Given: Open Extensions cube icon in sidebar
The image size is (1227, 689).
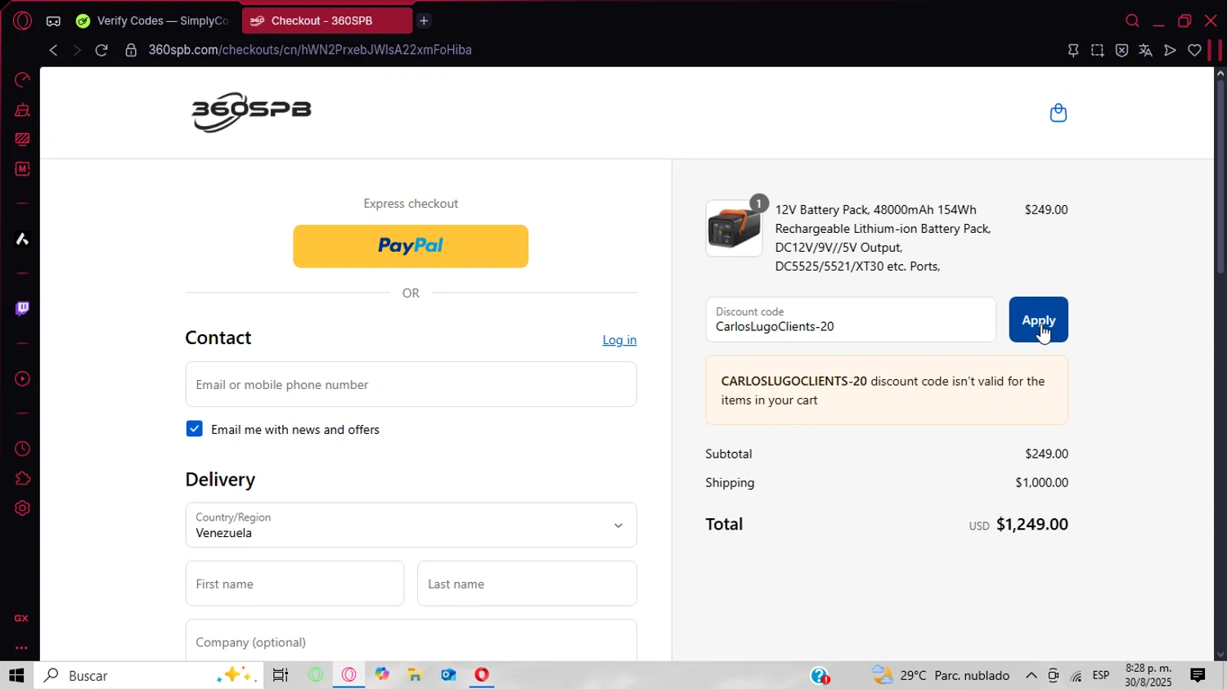Looking at the screenshot, I should (x=22, y=478).
